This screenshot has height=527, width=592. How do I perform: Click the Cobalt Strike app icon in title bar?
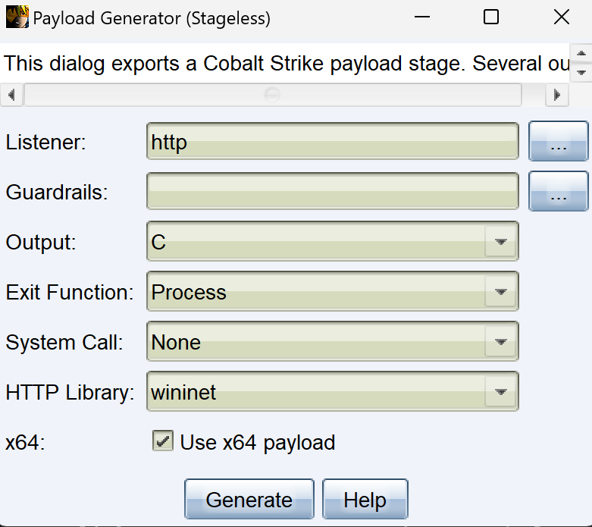coord(17,17)
